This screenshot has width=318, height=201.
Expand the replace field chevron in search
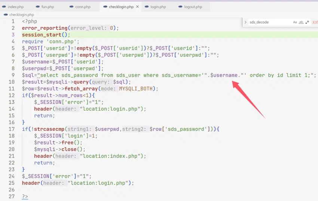(245, 22)
